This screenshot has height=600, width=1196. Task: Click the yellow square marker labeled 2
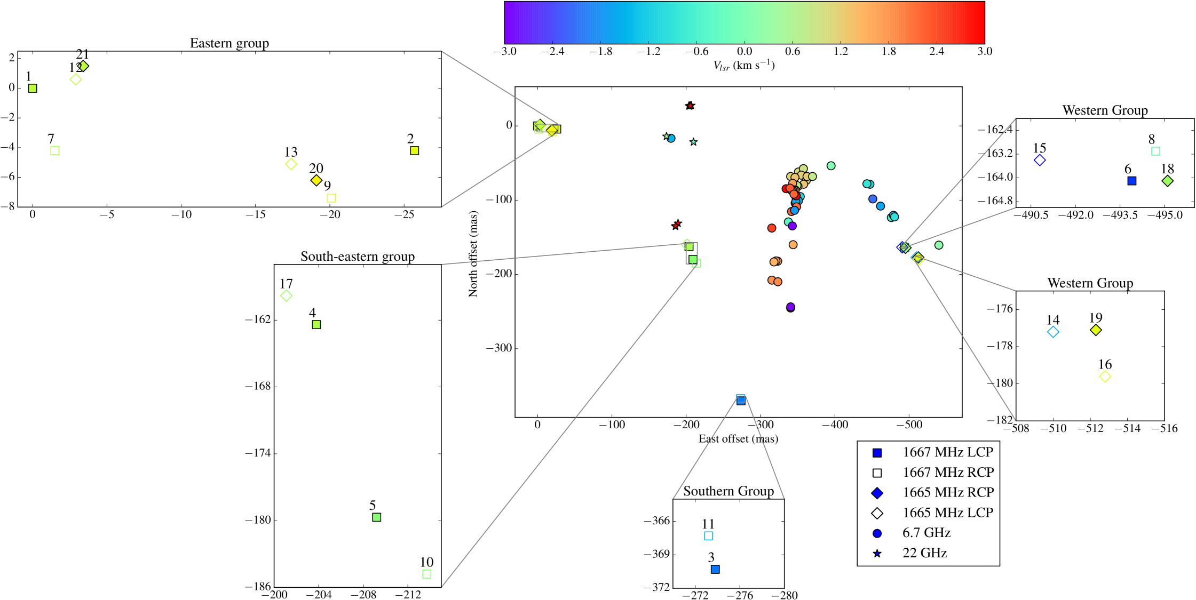pyautogui.click(x=414, y=151)
